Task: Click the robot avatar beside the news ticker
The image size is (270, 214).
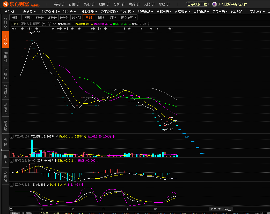Action: [x=214, y=4]
